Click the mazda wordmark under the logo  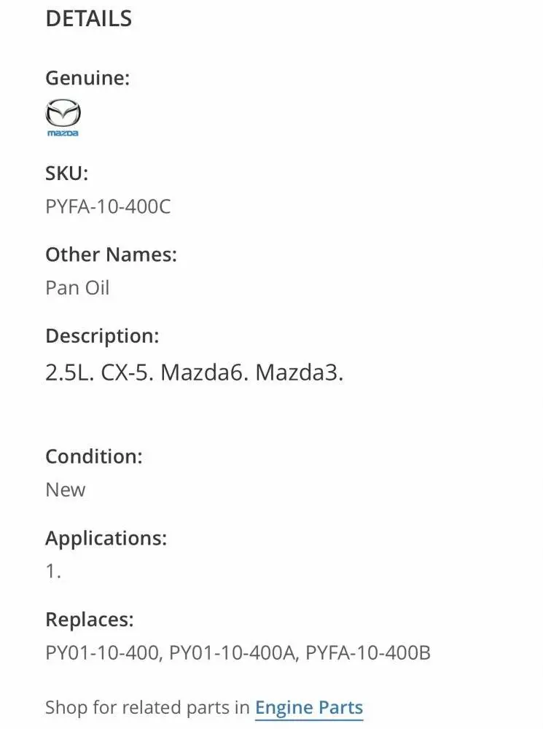point(63,133)
